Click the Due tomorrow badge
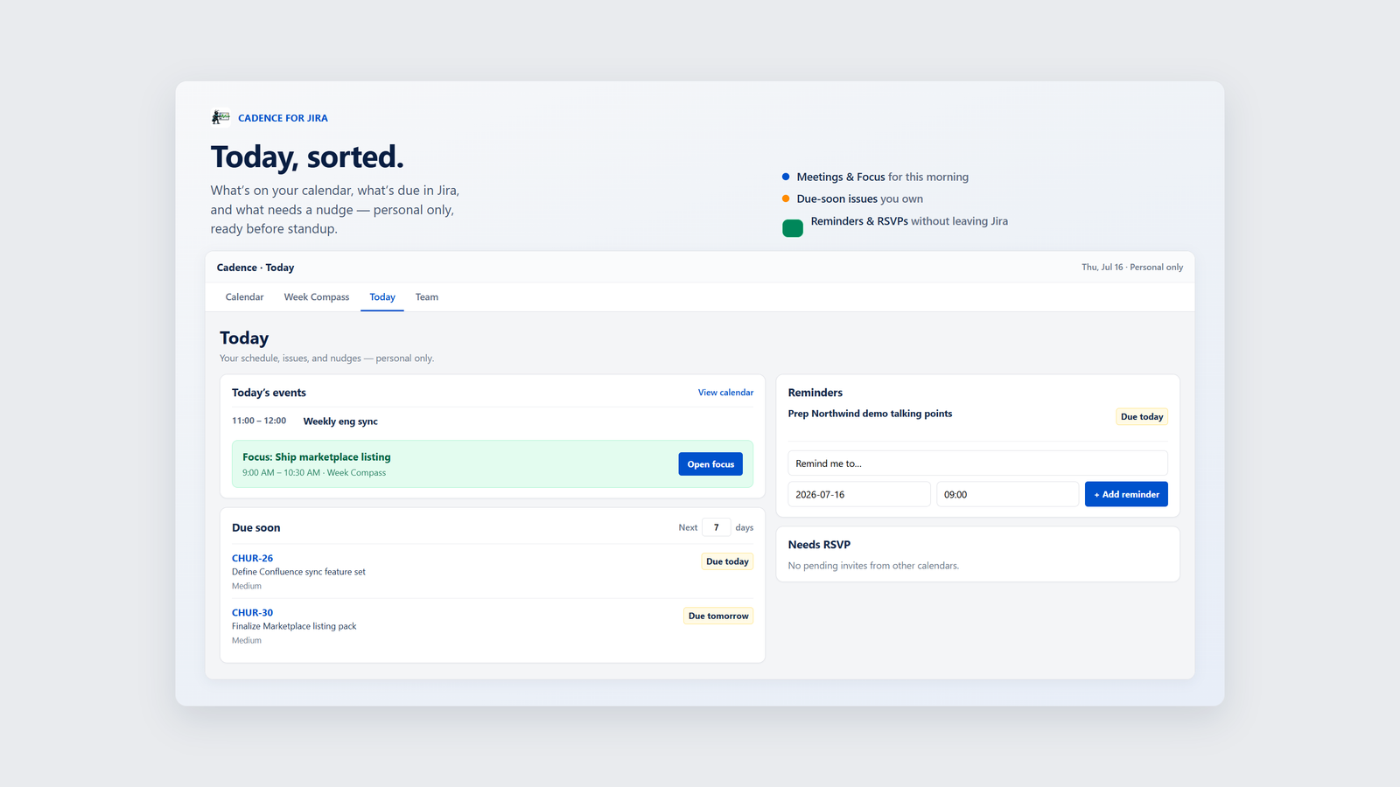The width and height of the screenshot is (1400, 787). click(x=718, y=616)
